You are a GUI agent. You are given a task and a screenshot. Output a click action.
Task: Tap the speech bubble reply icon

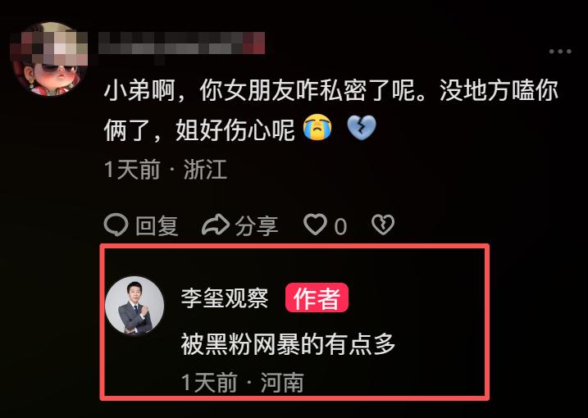[116, 225]
